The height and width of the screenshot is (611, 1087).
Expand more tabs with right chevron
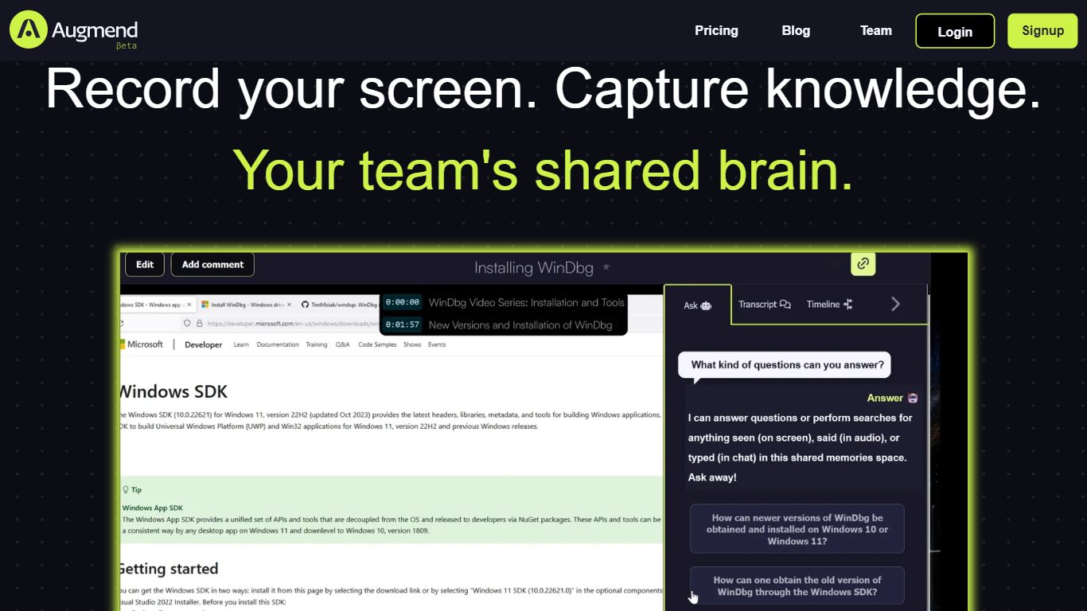pyautogui.click(x=895, y=304)
